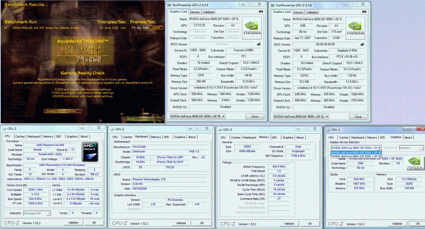Viewport: 425px width, 229px height.
Task: Open About tab in CPU-Z Memory window
Action: 300,138
